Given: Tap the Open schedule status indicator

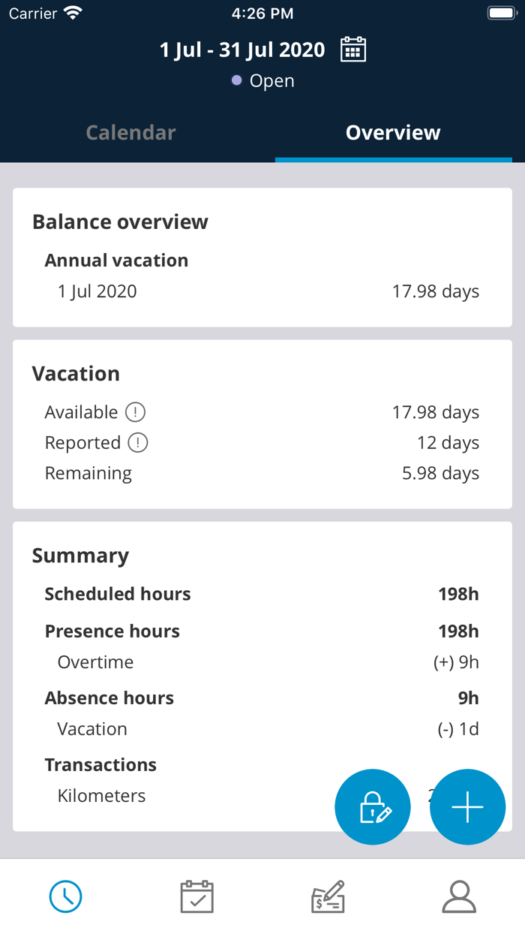Looking at the screenshot, I should pyautogui.click(x=262, y=80).
